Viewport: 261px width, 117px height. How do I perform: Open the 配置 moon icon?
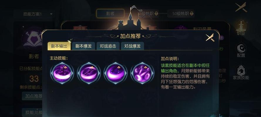[241, 50]
